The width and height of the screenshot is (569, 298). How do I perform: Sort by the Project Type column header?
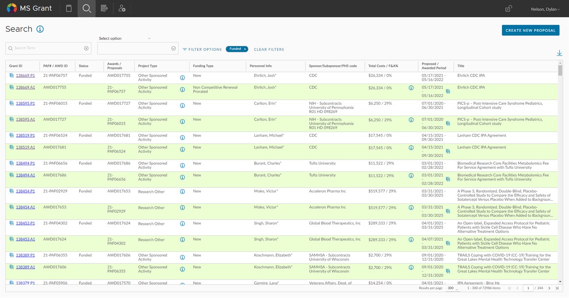point(148,66)
